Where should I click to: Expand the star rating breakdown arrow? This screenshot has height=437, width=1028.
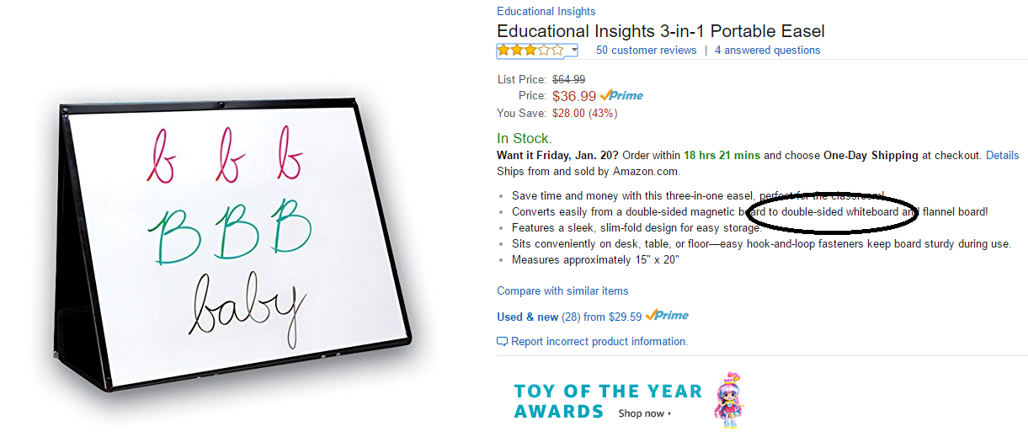[x=574, y=51]
